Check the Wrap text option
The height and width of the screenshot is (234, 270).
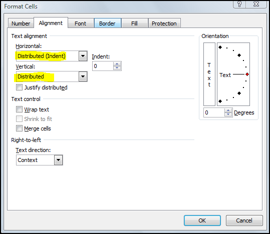(x=19, y=109)
